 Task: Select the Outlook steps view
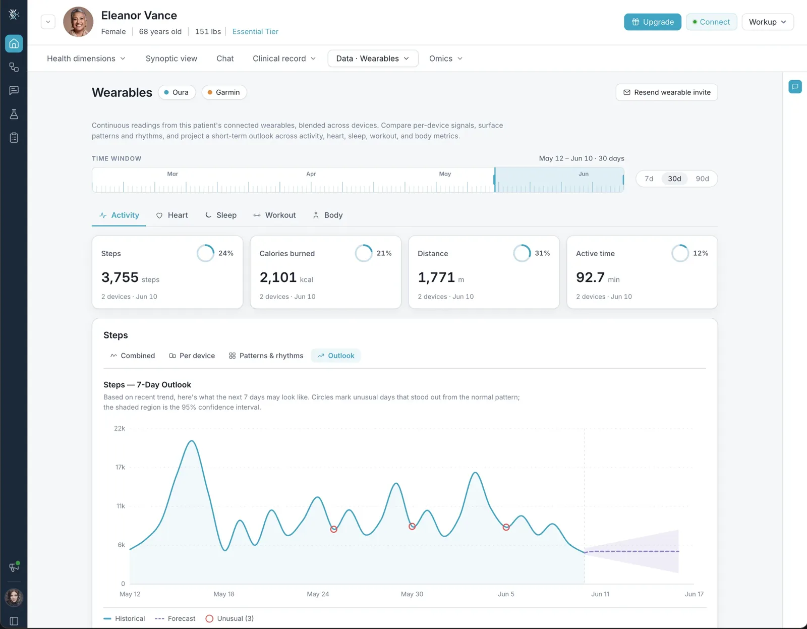click(x=336, y=356)
